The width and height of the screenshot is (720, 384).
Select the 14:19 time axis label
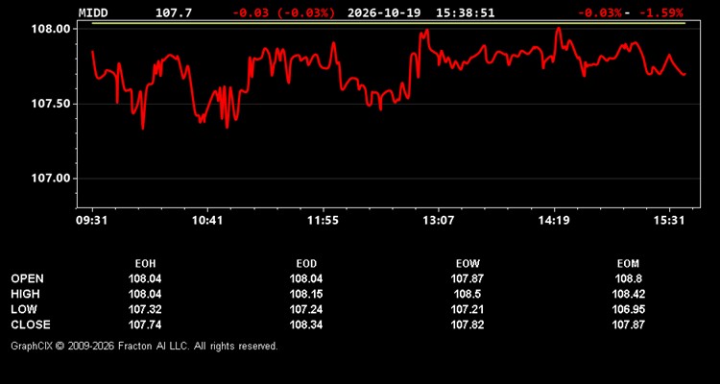[553, 221]
